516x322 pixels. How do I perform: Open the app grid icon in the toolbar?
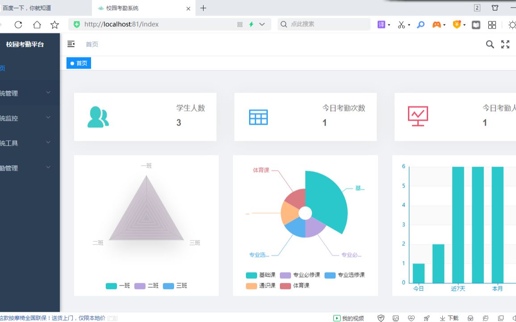[x=492, y=24]
